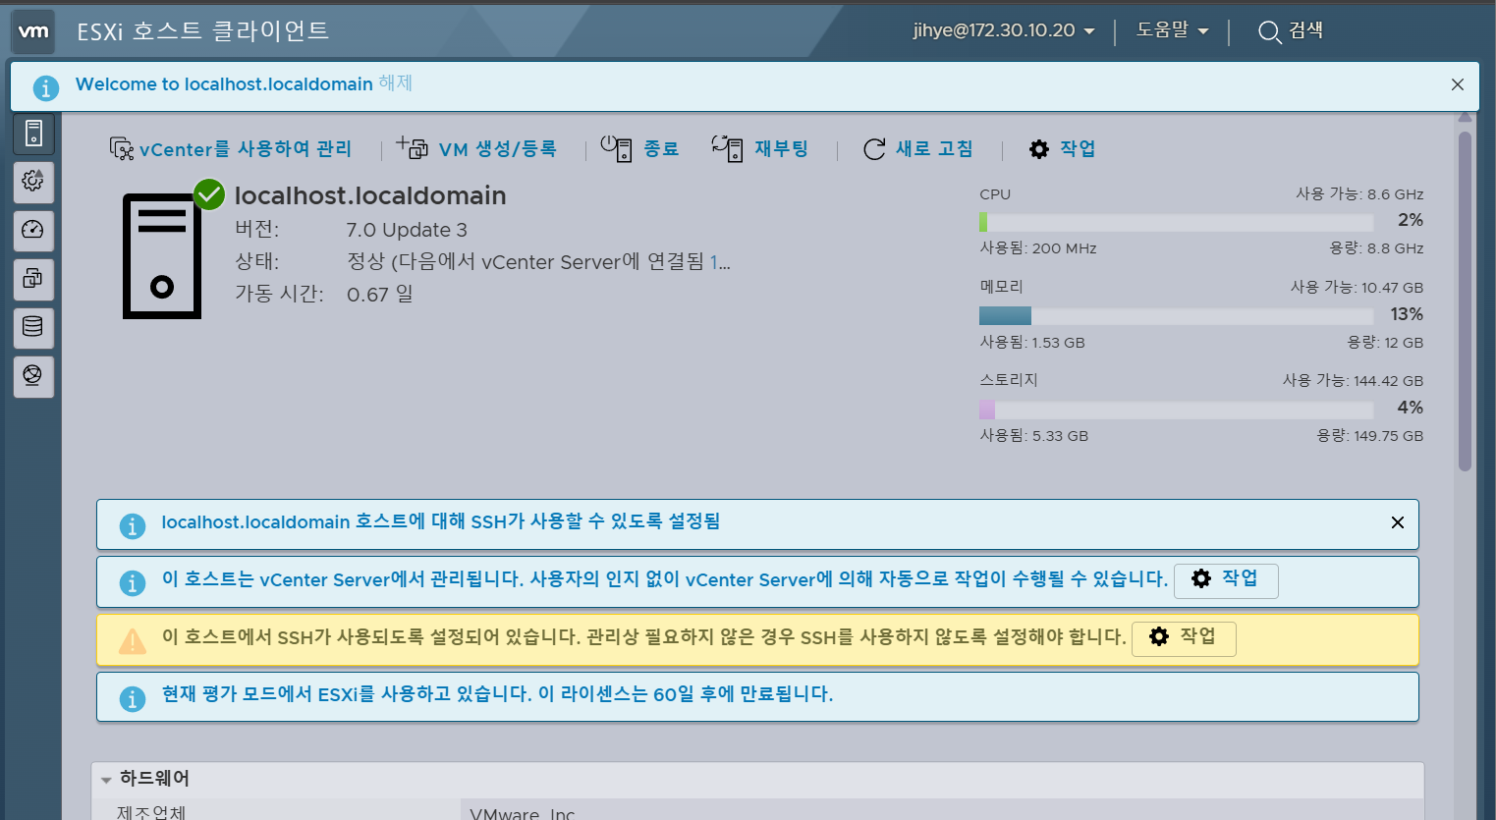Click the warning triangle icon on SSH alert

pos(132,641)
